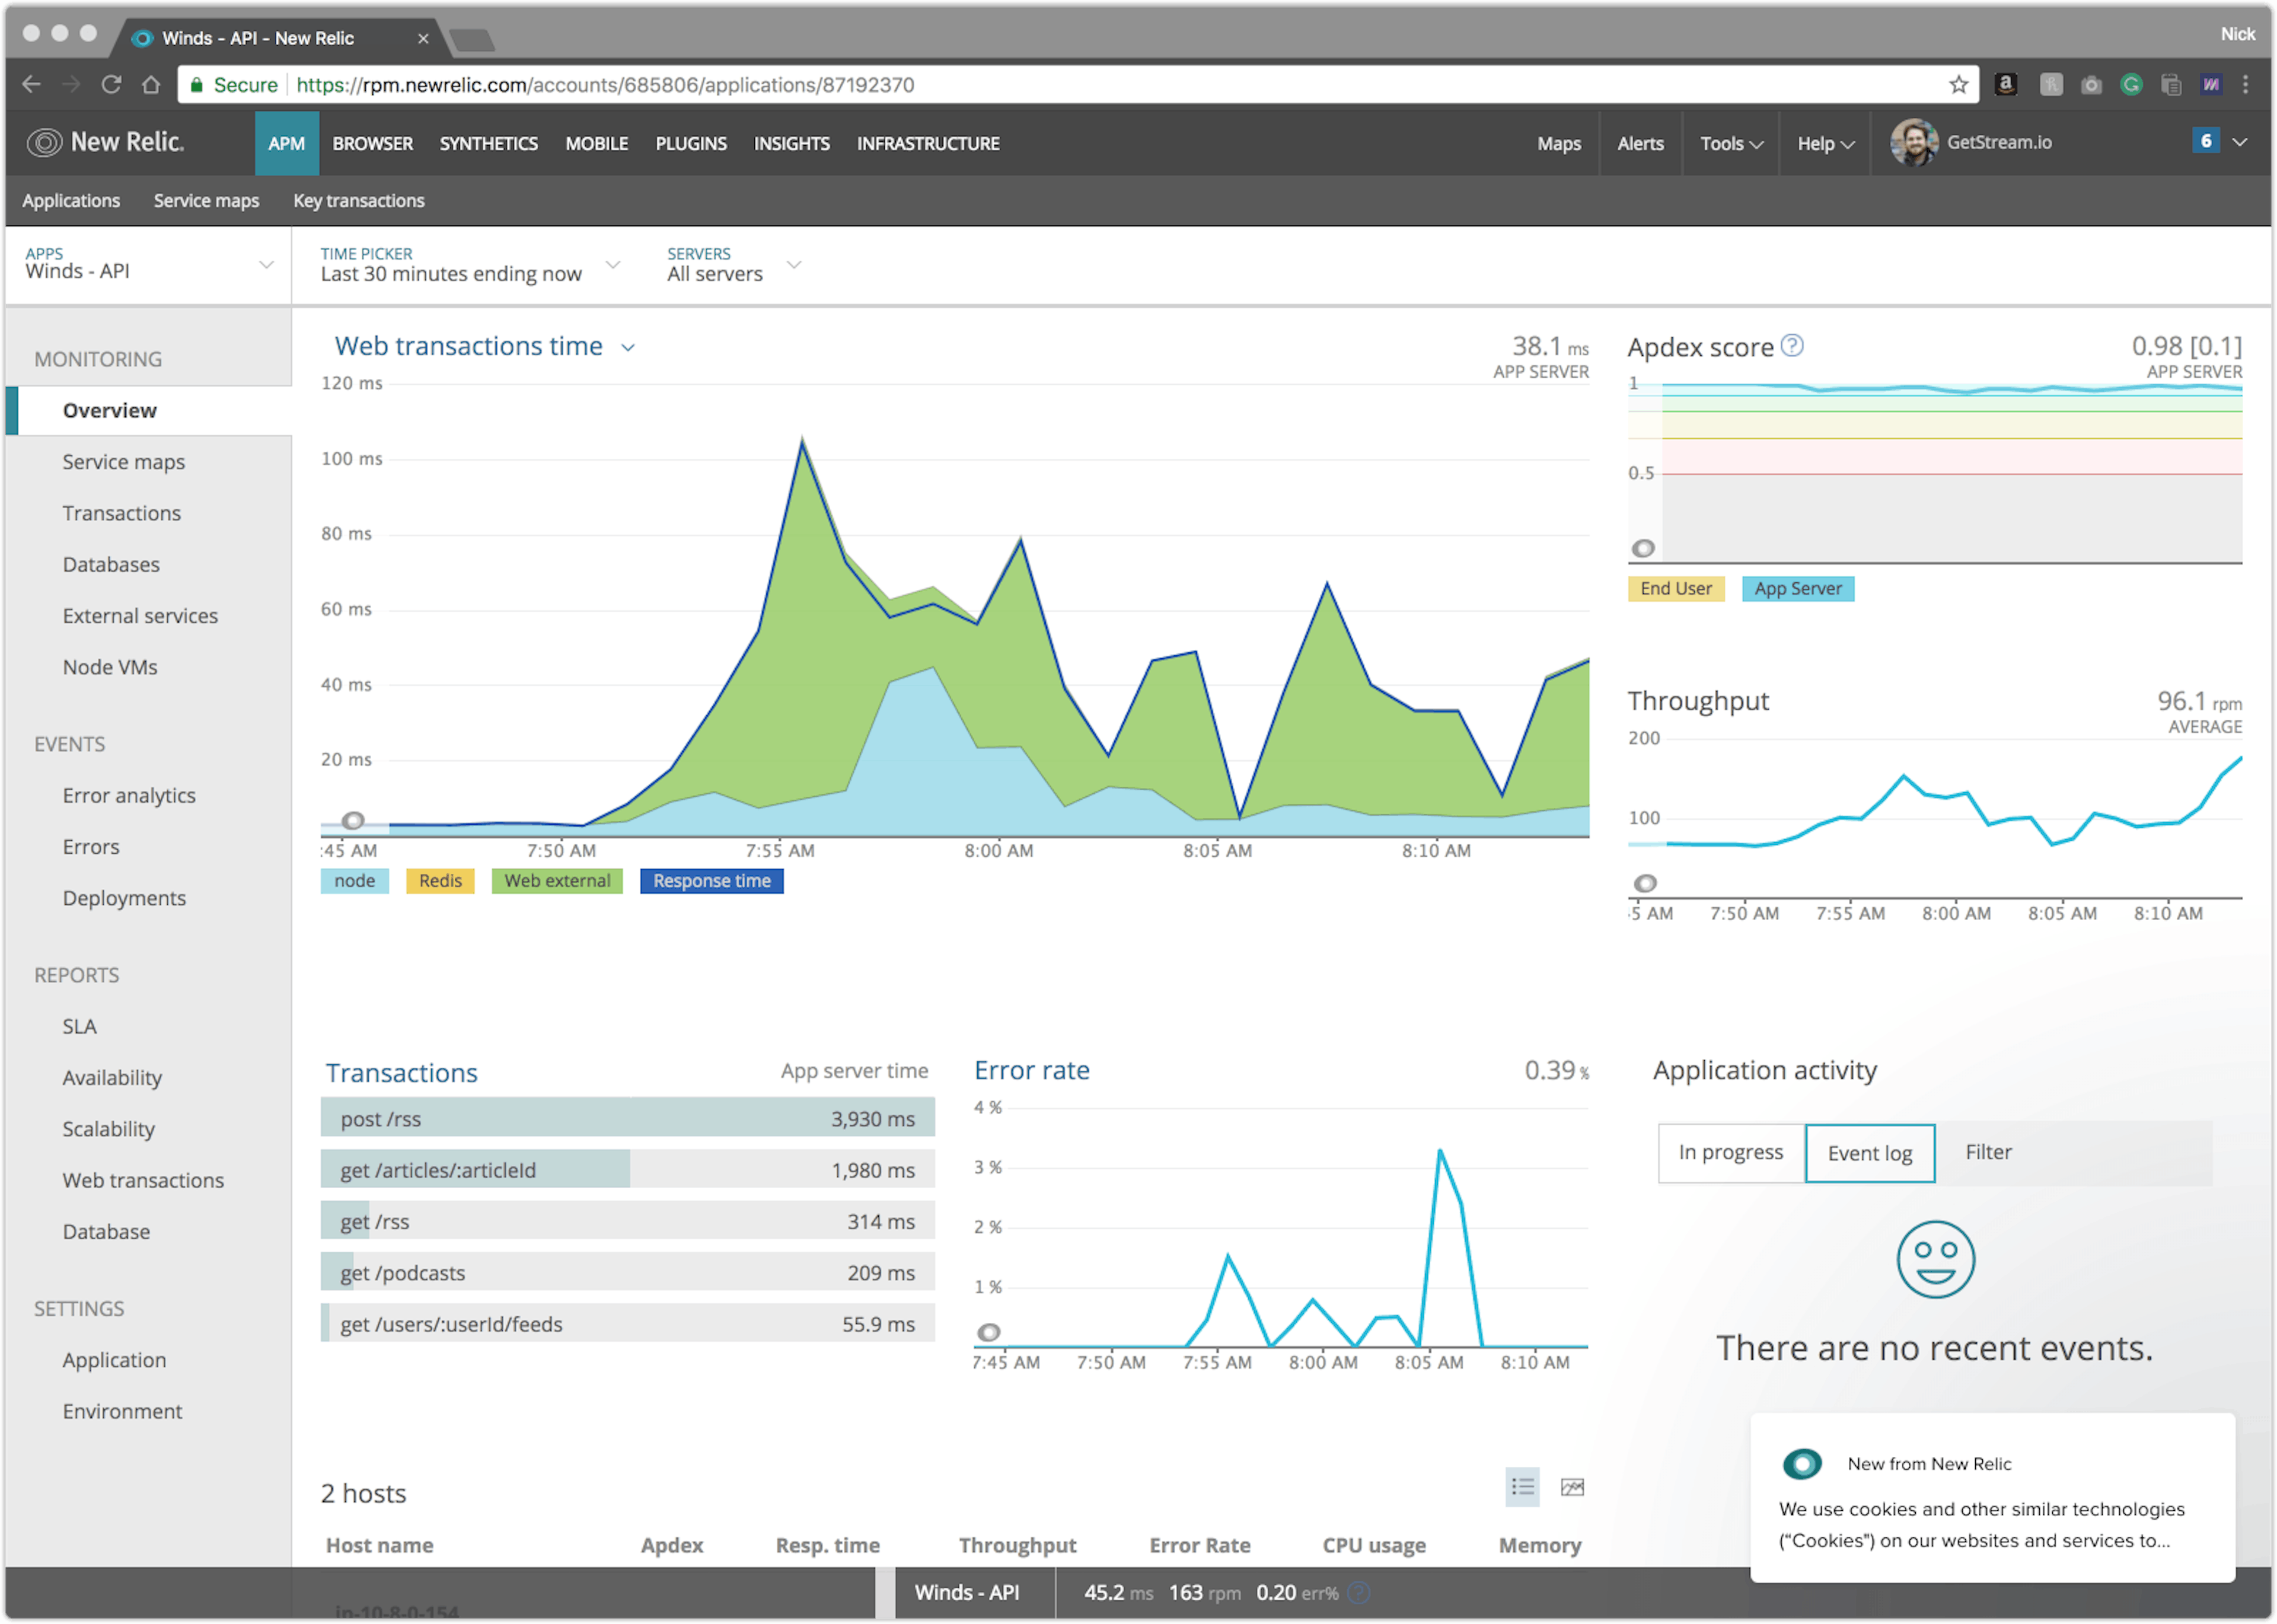Hide the Web external series
Viewport: 2277px width, 1624px height.
pos(556,881)
